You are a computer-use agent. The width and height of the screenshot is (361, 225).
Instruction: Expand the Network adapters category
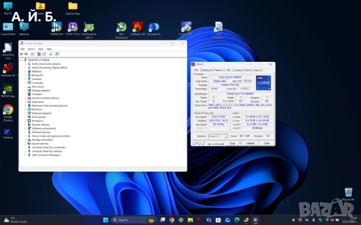click(25, 113)
